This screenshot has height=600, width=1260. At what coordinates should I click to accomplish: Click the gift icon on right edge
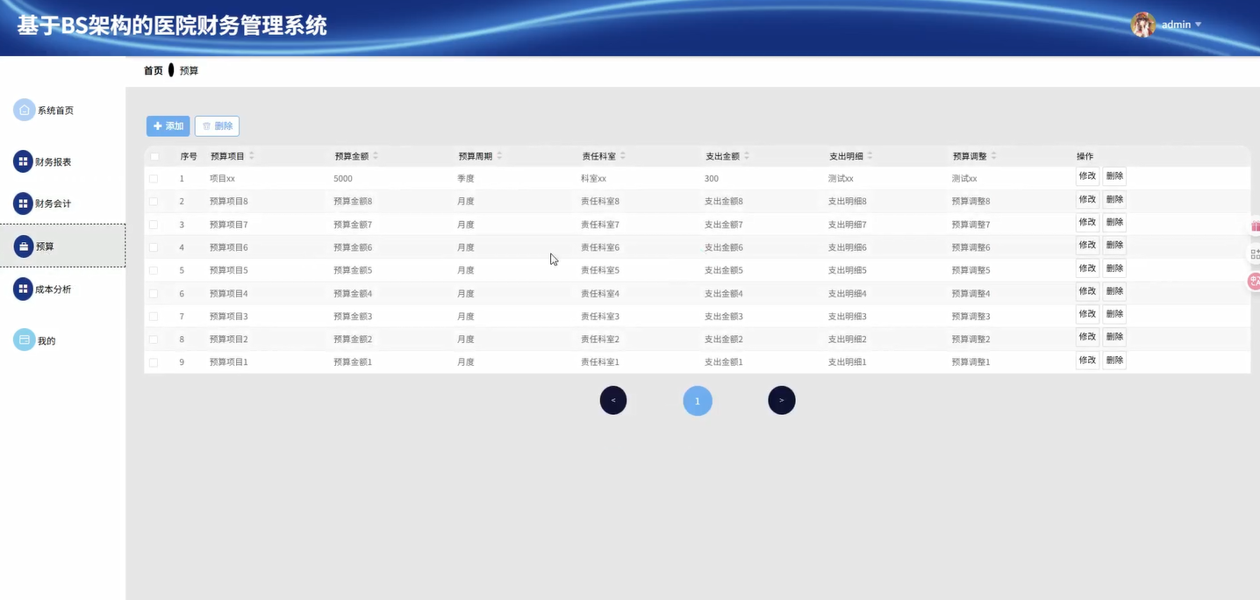click(x=1255, y=226)
